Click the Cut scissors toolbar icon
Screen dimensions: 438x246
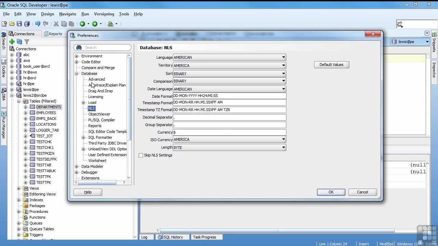click(56, 24)
